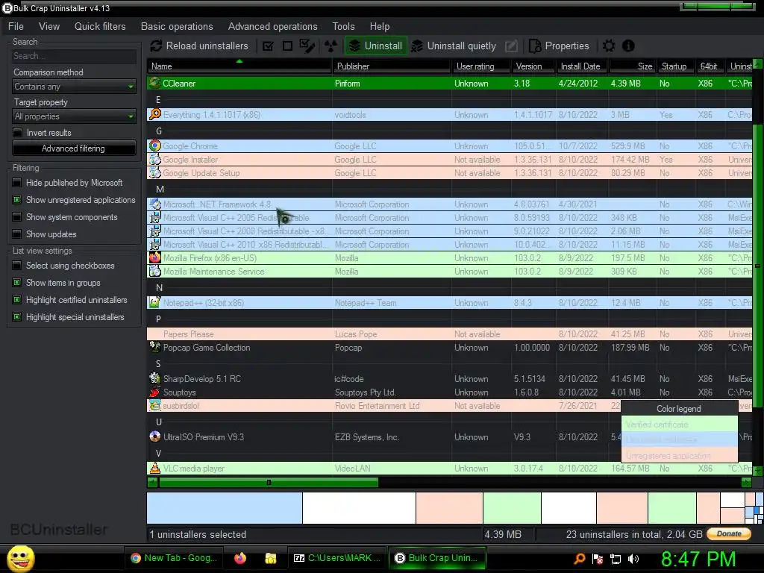Image resolution: width=764 pixels, height=573 pixels.
Task: Click the Souptoys red icon
Action: [155, 392]
